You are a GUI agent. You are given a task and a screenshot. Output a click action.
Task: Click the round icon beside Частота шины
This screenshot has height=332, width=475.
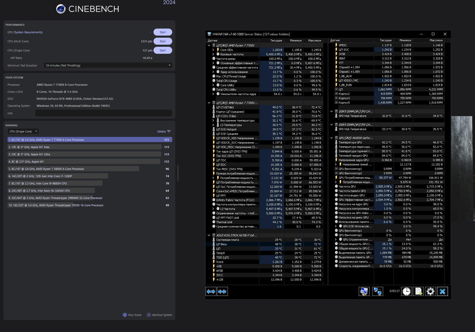[x=214, y=59]
